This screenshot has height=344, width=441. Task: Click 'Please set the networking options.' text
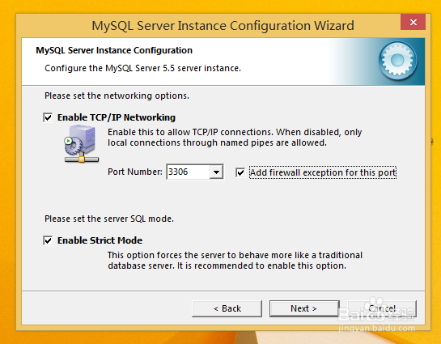(117, 96)
